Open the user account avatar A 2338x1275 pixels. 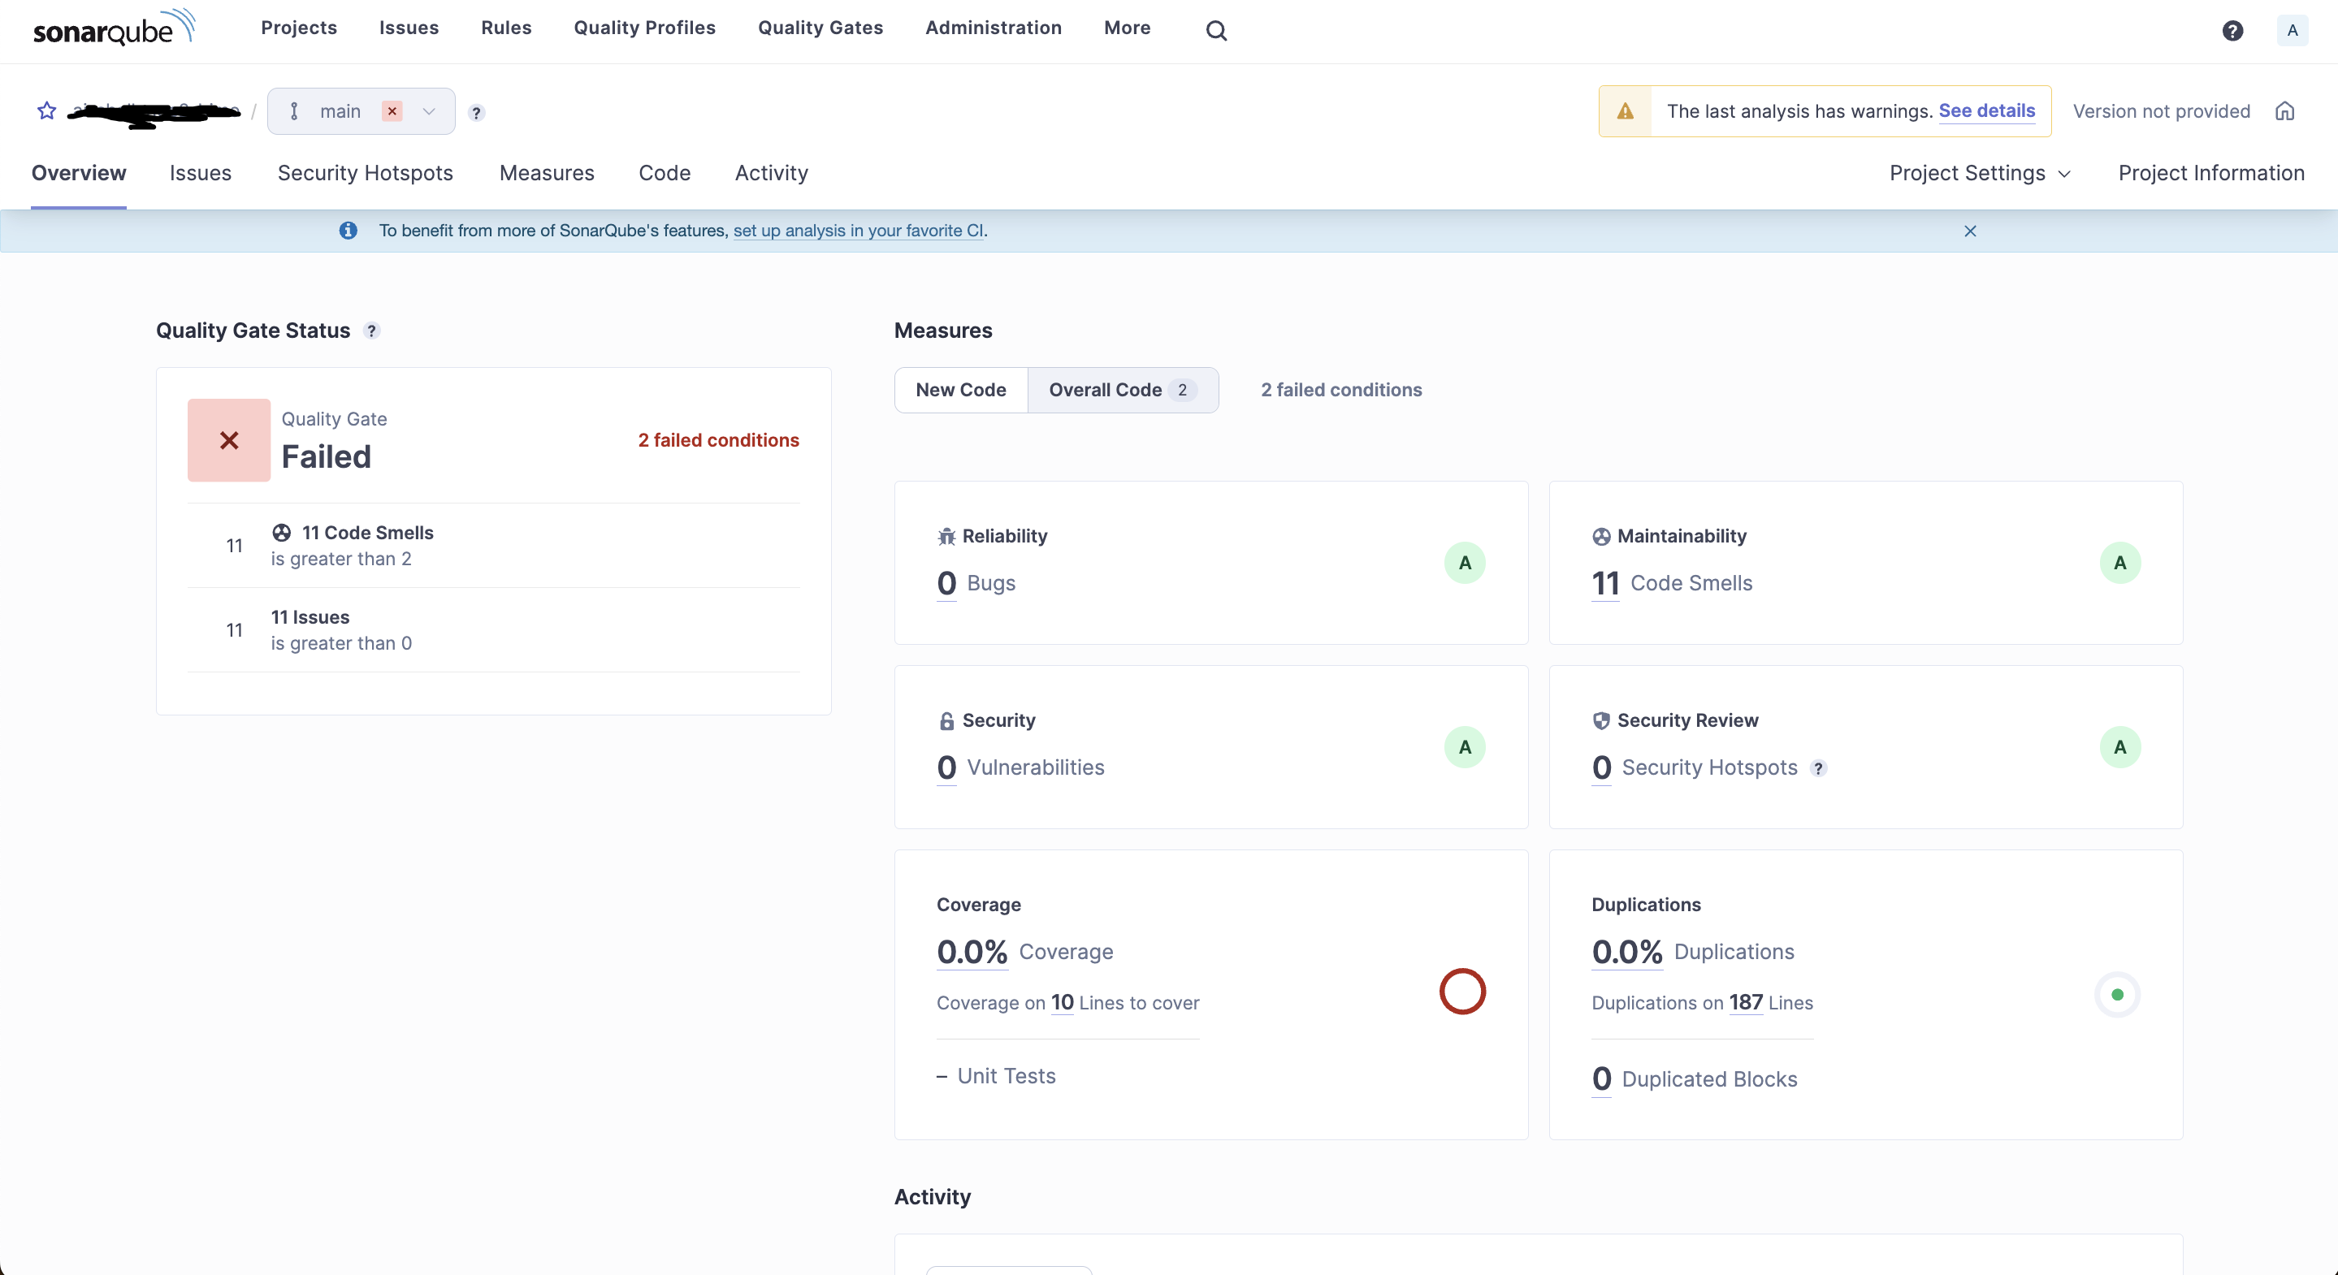[2292, 31]
